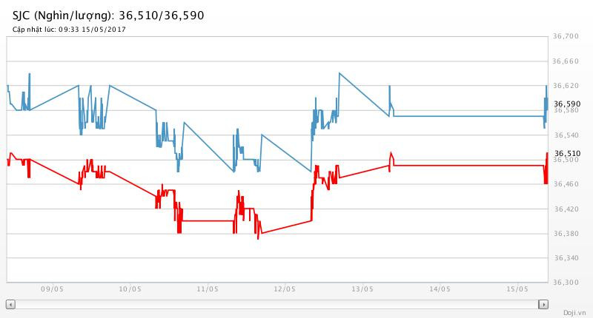
Task: Click the 36,700 y-axis label
Action: [x=566, y=36]
